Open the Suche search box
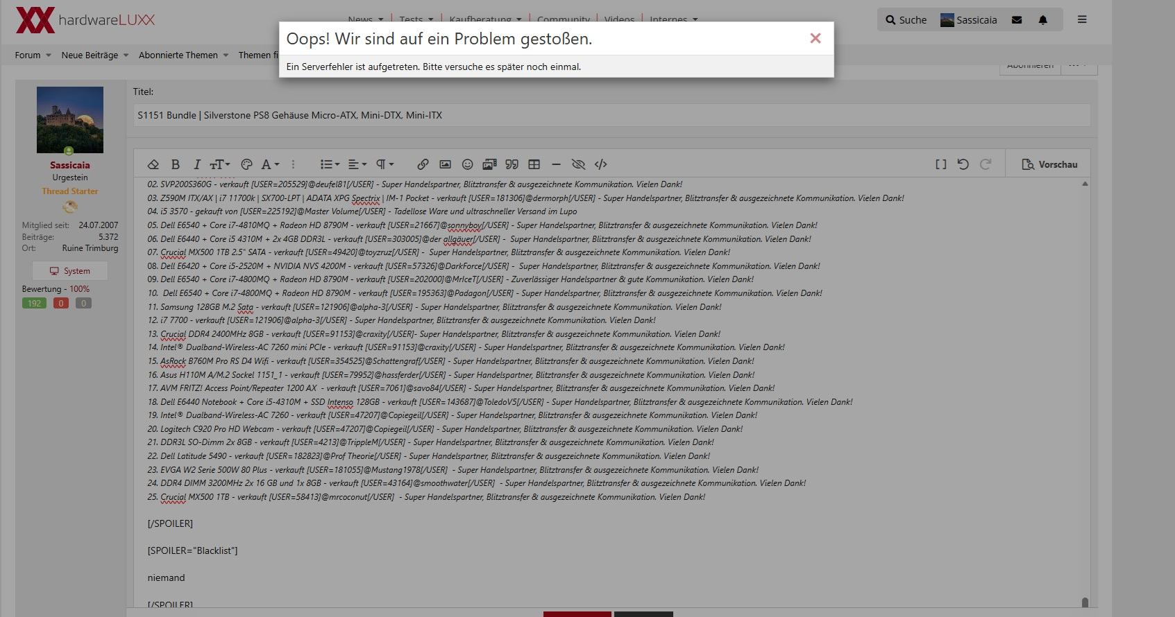 (x=906, y=20)
